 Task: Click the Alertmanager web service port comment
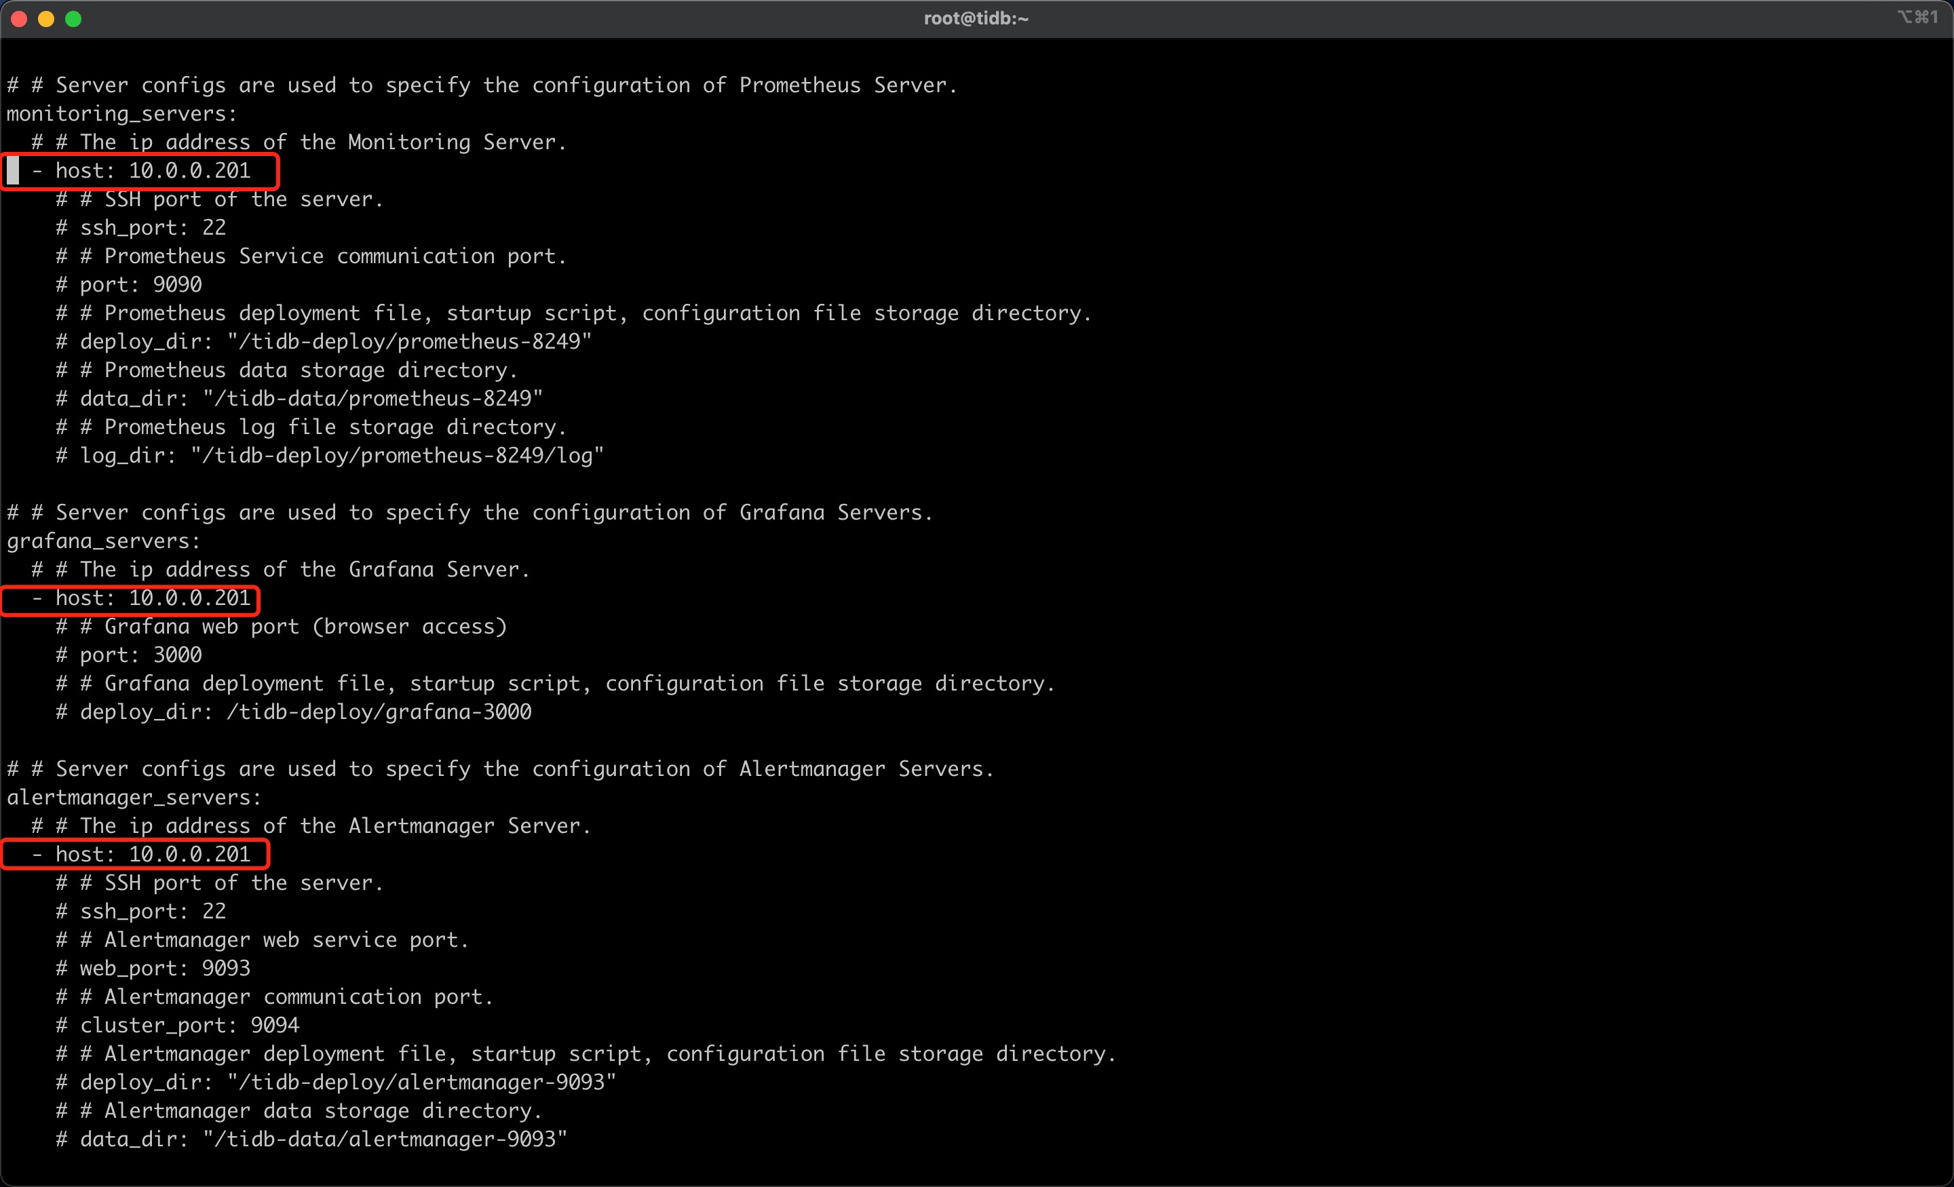[x=263, y=940]
